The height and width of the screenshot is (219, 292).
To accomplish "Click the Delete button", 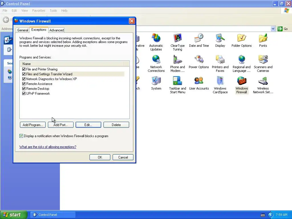I will point(116,125).
